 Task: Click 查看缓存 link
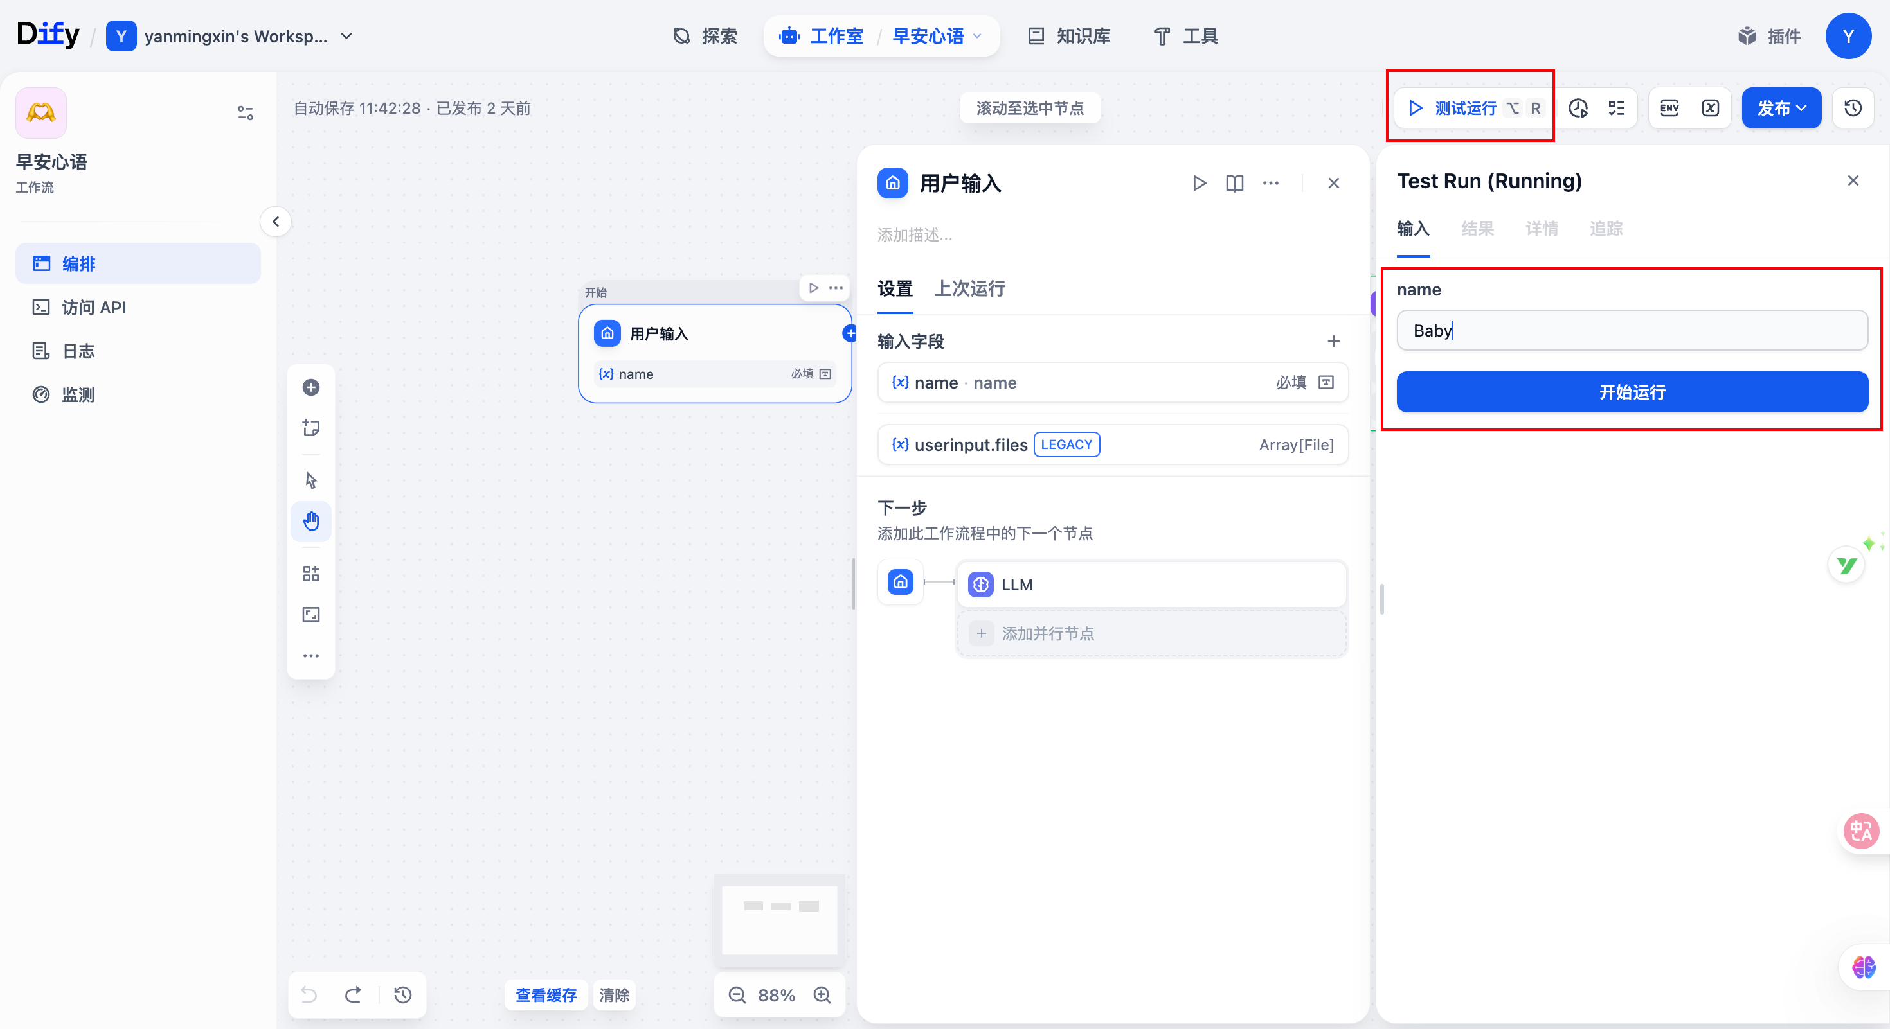point(546,994)
